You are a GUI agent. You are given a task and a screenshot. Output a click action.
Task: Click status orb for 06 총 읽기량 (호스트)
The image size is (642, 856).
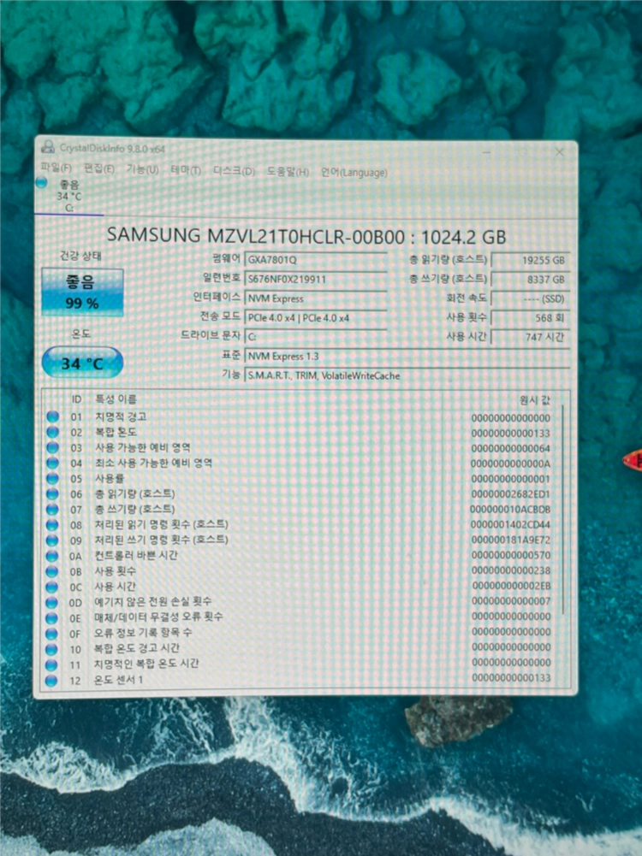point(52,494)
